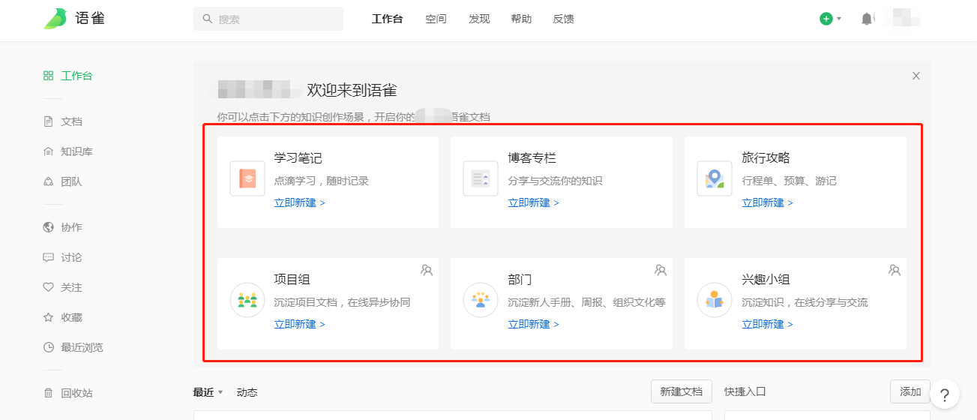Switch to the 动态 tab
Screen dimensions: 977x420
[x=247, y=392]
